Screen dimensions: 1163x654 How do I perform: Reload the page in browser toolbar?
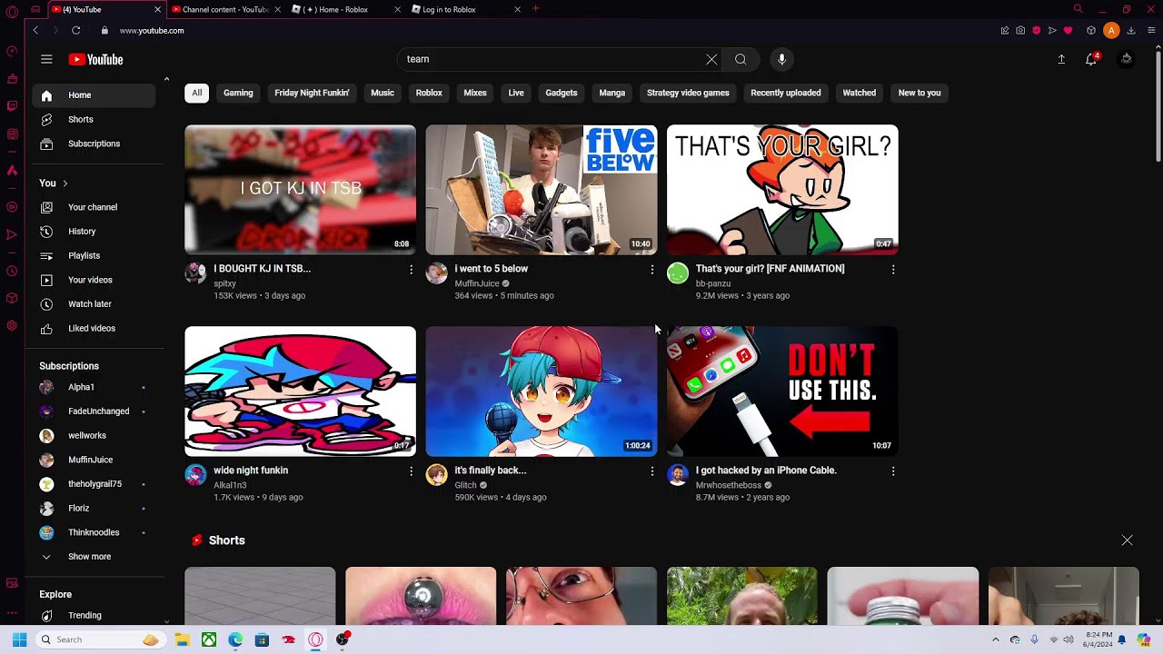pyautogui.click(x=76, y=30)
